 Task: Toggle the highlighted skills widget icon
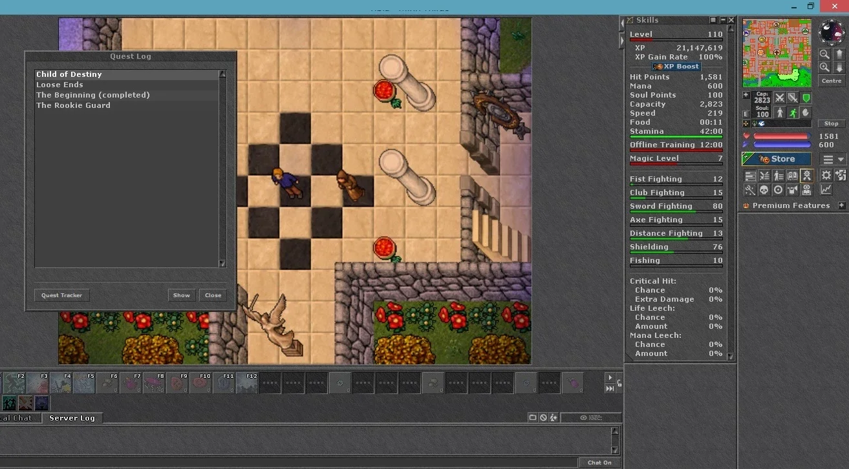click(806, 176)
